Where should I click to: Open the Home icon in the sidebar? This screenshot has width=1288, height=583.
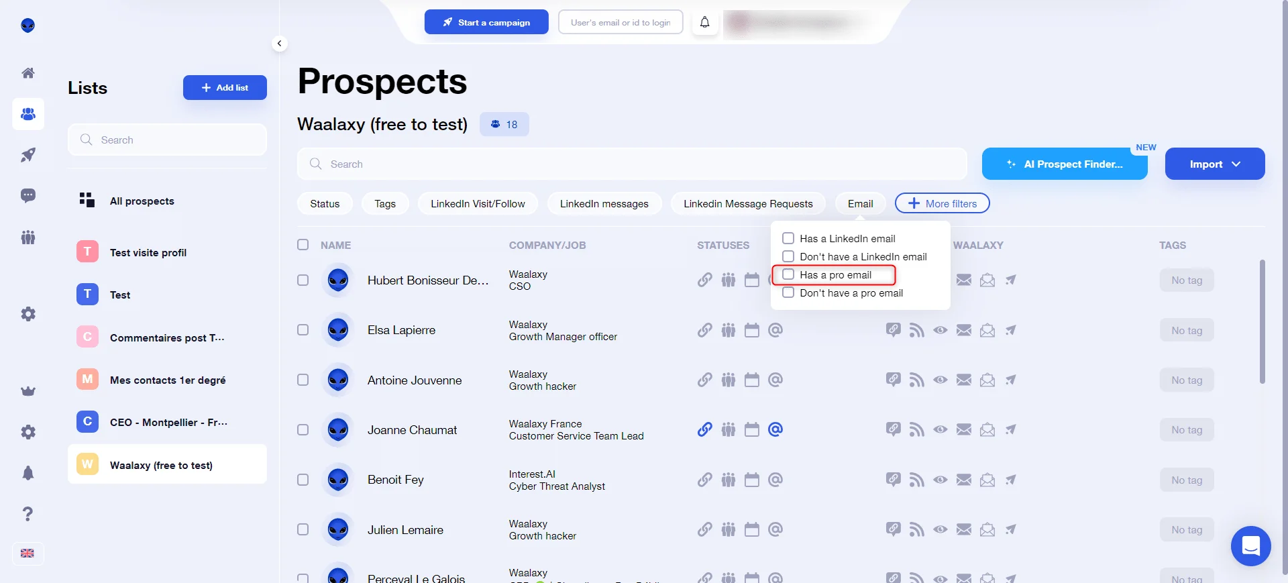[x=28, y=72]
